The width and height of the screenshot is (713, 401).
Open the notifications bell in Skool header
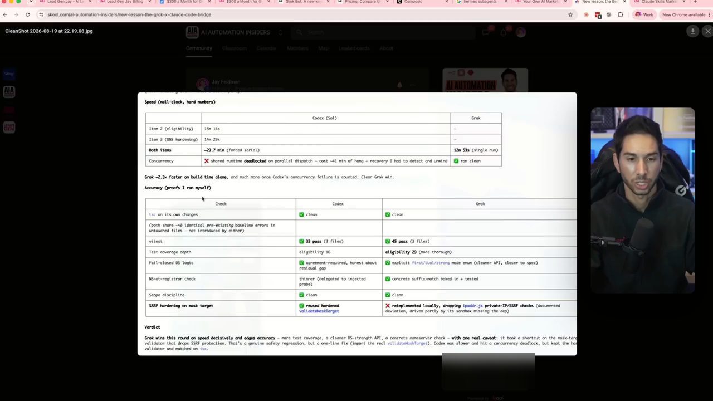504,32
